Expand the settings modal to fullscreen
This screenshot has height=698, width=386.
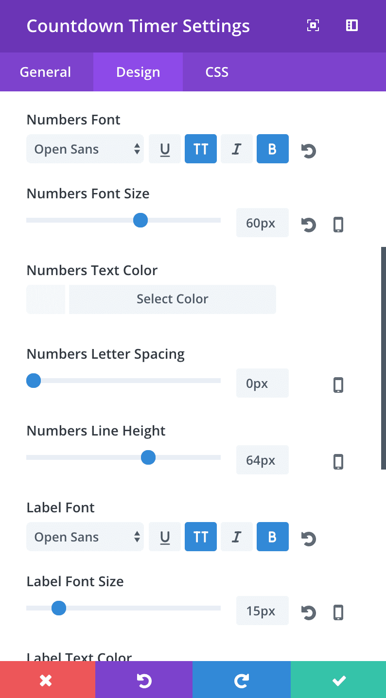point(313,26)
